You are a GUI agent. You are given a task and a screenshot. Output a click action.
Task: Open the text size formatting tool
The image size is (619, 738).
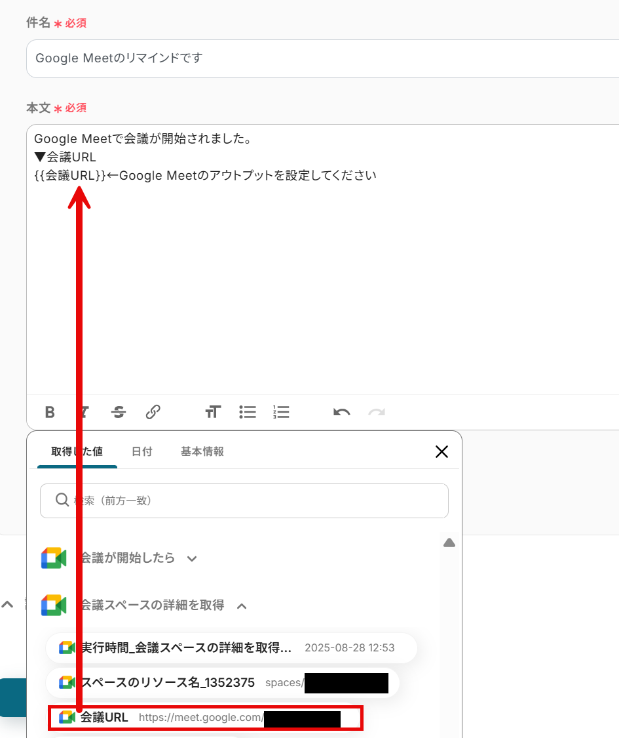click(x=213, y=413)
